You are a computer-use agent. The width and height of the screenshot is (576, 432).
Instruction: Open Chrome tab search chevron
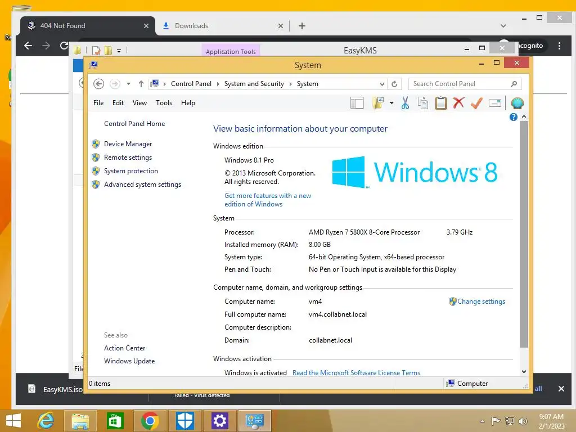[503, 26]
